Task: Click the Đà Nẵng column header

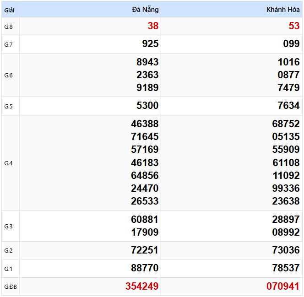Action: click(x=145, y=10)
